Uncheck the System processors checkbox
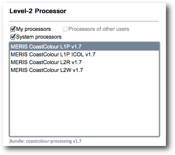The width and height of the screenshot is (175, 155). click(13, 37)
